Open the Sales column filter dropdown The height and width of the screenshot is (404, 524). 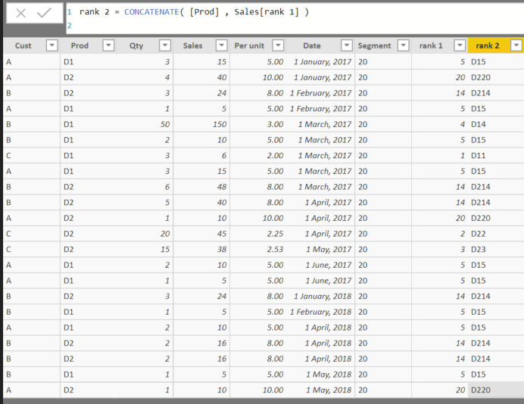(x=222, y=45)
